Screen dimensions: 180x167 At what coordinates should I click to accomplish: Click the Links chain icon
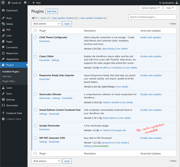(3, 36)
